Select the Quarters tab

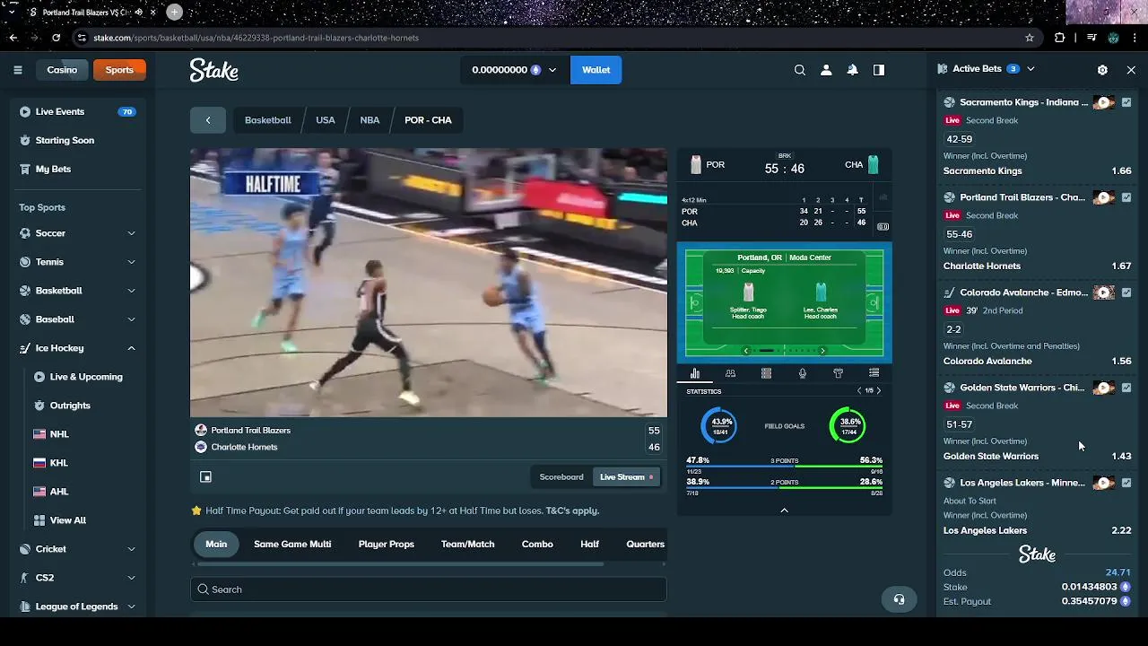[645, 544]
